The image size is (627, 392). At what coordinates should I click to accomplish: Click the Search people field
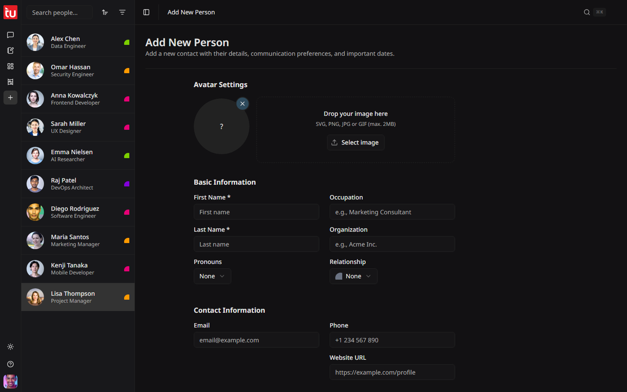(60, 12)
